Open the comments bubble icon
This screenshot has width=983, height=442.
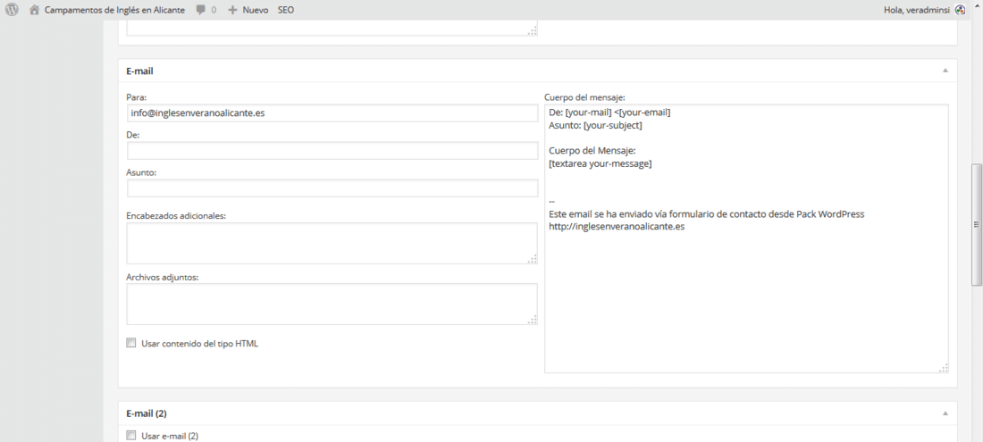point(200,10)
